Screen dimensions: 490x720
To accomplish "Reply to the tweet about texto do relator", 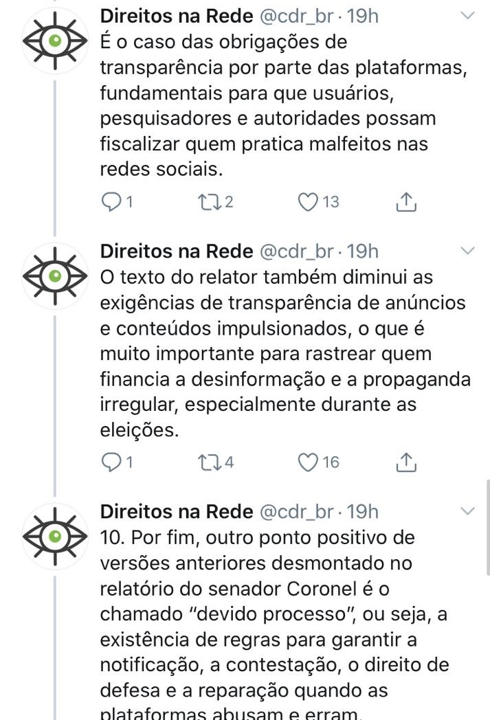I will point(111,462).
